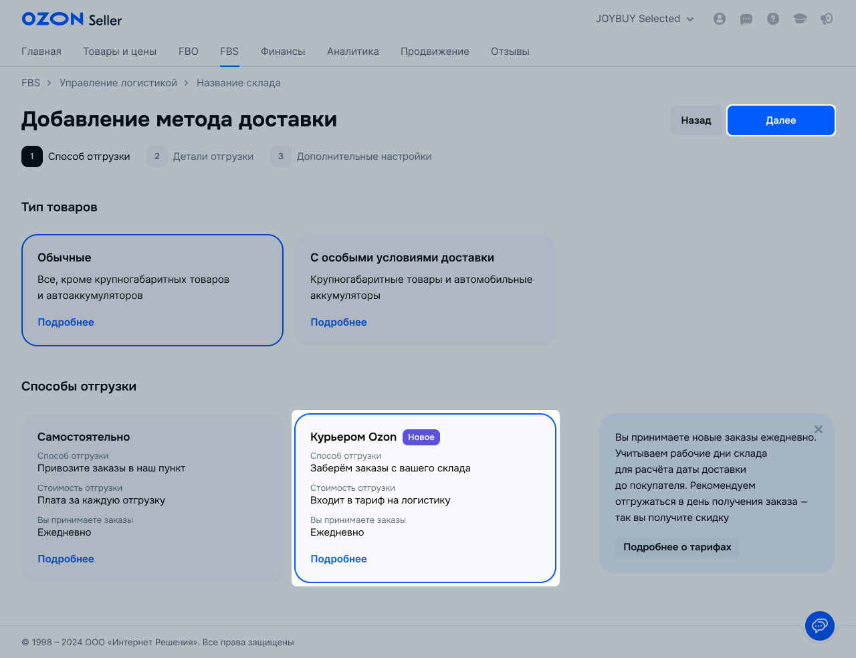Click the Назад button

pyautogui.click(x=695, y=120)
